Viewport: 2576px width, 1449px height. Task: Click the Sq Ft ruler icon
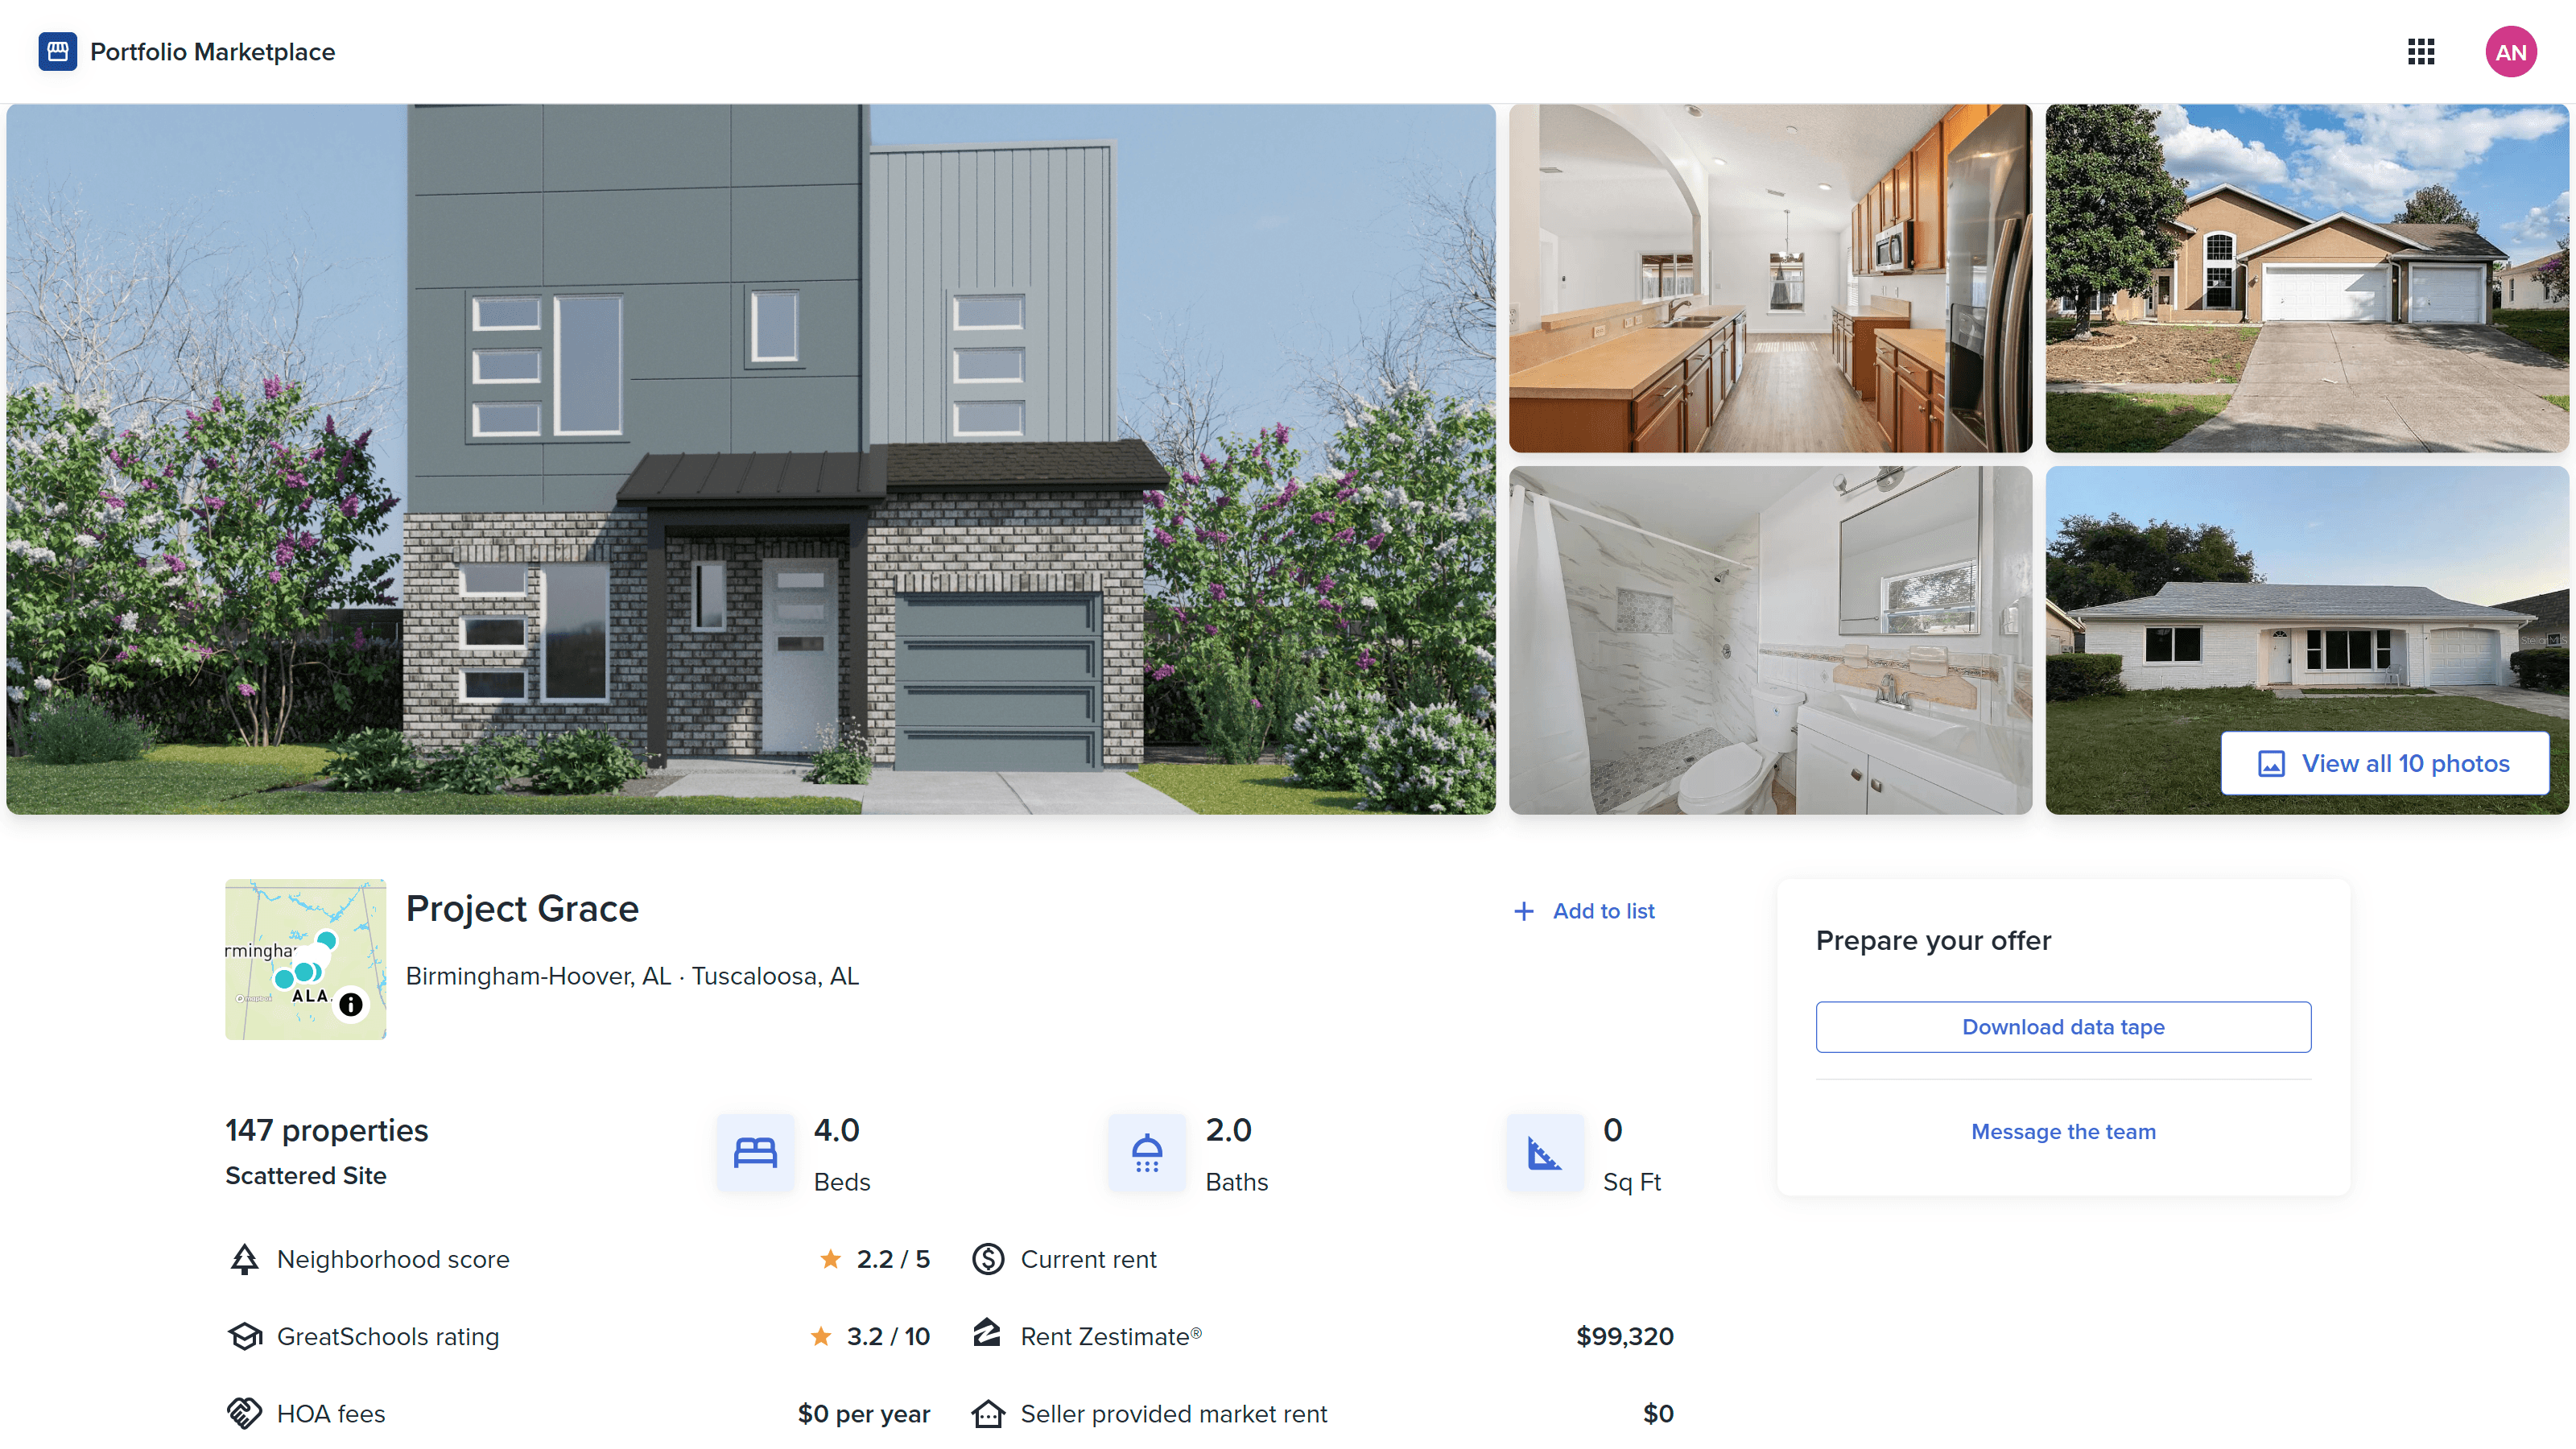(1545, 1152)
